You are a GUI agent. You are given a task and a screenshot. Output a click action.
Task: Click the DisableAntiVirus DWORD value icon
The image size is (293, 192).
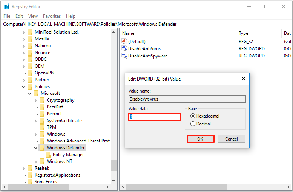(124, 48)
